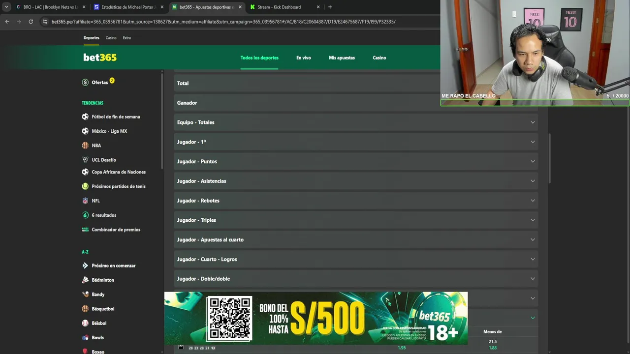Switch to Estadísticas de Michael Porter tab
Screen dimensions: 630x354
(x=128, y=7)
